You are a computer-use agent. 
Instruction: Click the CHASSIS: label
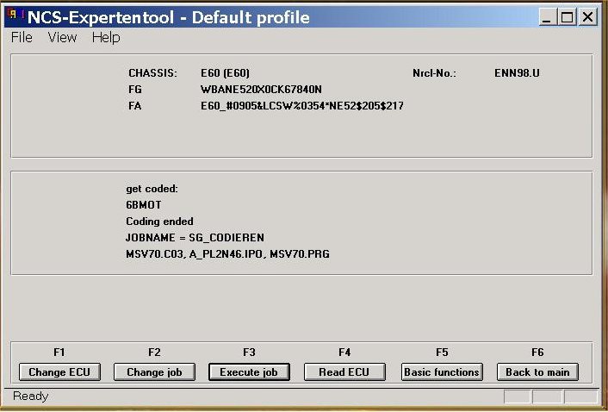coord(152,73)
